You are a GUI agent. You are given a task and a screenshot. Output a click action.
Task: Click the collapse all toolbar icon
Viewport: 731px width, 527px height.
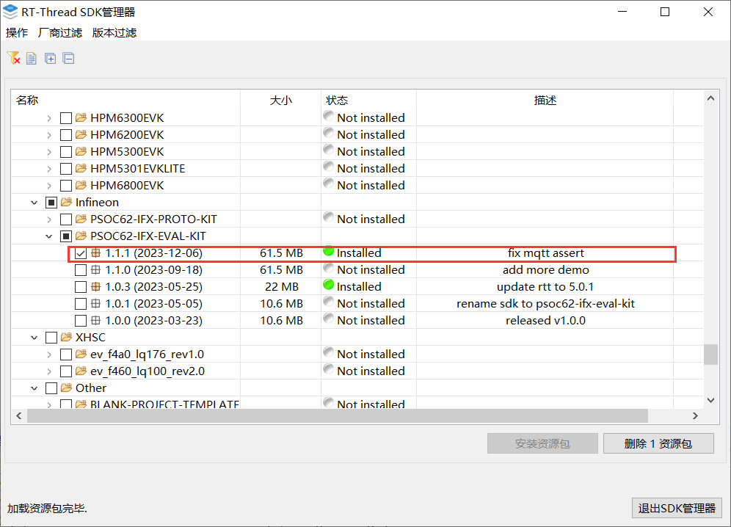tap(68, 58)
